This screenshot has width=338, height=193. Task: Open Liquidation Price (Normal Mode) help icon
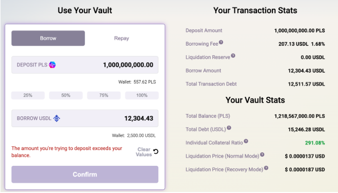(x=262, y=155)
